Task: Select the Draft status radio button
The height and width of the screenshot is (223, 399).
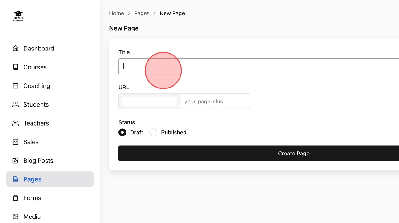Action: [123, 132]
